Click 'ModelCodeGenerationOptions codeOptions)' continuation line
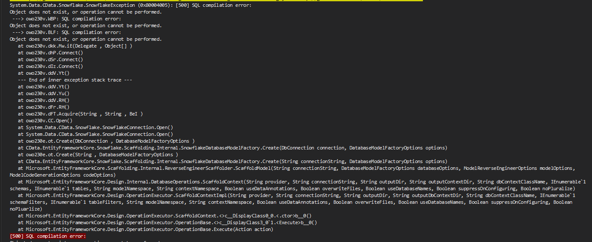592x242 pixels. click(62, 175)
